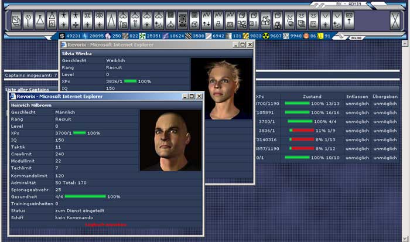This screenshot has height=242, width=410.
Task: Click the Zustand column header
Action: pyautogui.click(x=312, y=96)
